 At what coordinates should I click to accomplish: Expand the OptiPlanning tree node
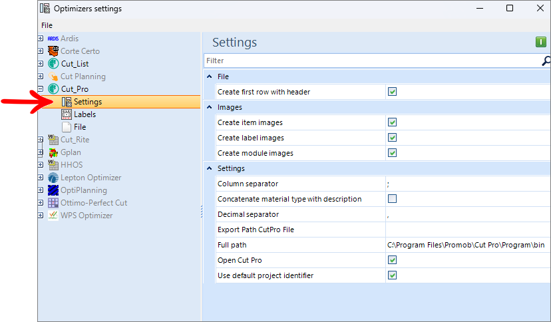pyautogui.click(x=41, y=190)
